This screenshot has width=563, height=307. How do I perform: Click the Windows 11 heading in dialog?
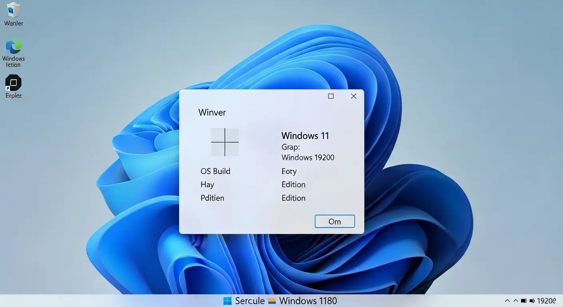[305, 136]
